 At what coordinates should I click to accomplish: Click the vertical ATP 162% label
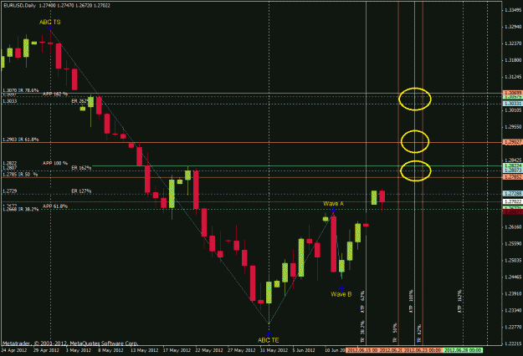[460, 301]
